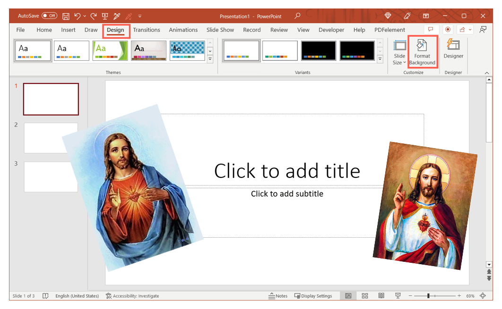Click the 'Click to add subtitle' placeholder
The height and width of the screenshot is (309, 502).
(287, 193)
